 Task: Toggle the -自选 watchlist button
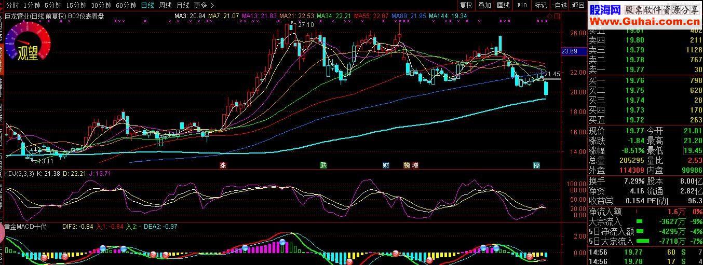(559, 5)
